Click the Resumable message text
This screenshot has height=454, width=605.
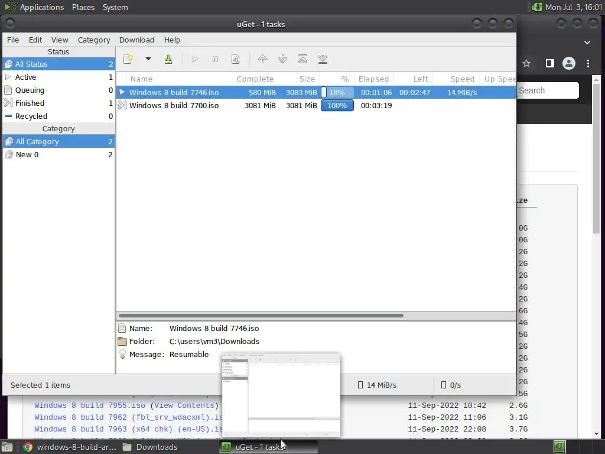(188, 355)
